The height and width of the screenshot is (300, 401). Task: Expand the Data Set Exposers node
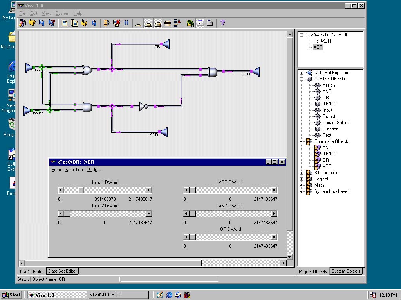[301, 73]
